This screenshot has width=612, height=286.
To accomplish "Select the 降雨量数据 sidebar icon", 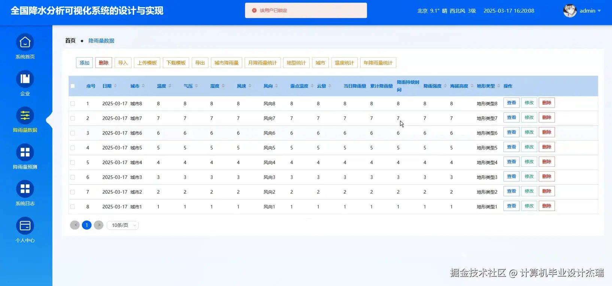I will click(x=25, y=116).
